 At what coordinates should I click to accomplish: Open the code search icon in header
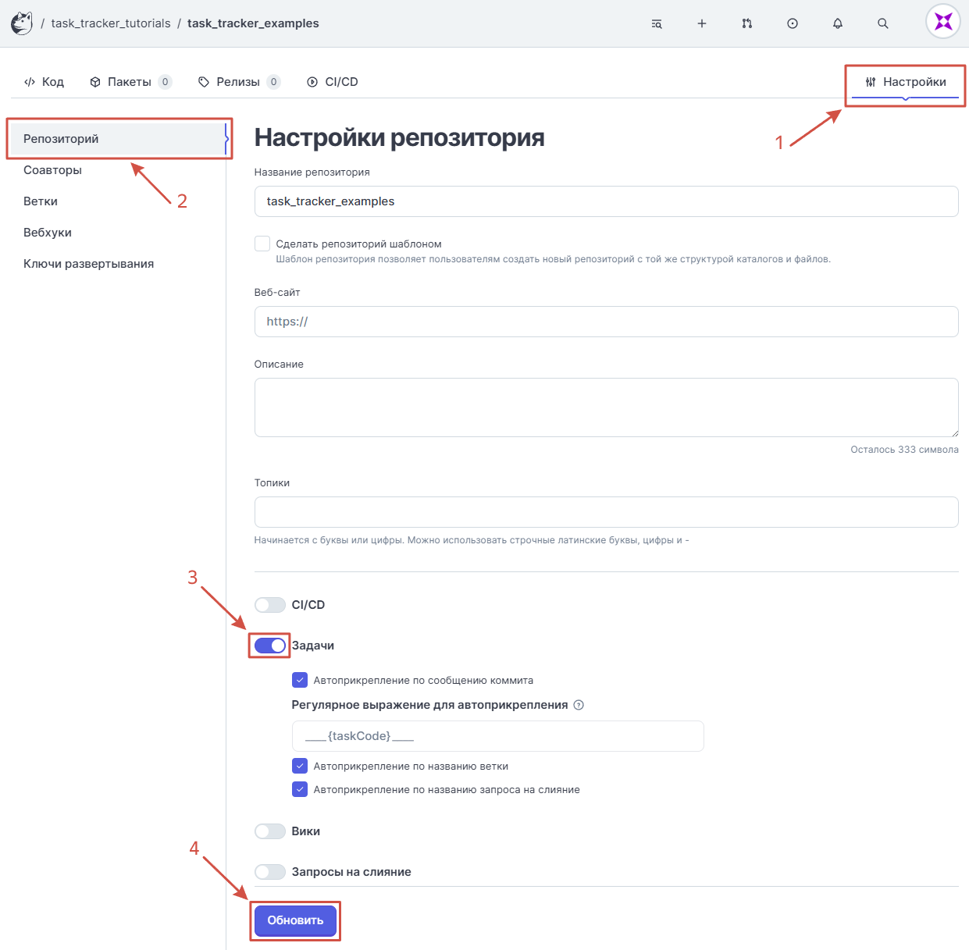point(657,23)
